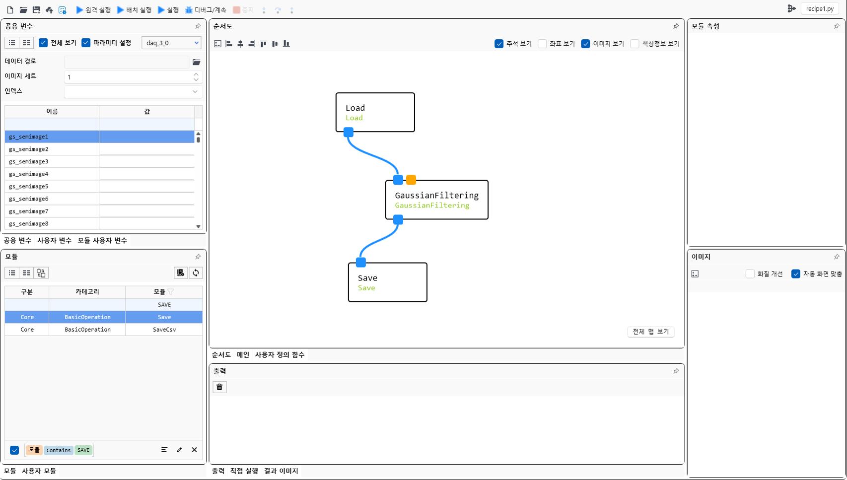Enable the image quality improvement checkbox
Image resolution: width=847 pixels, height=480 pixels.
[750, 274]
